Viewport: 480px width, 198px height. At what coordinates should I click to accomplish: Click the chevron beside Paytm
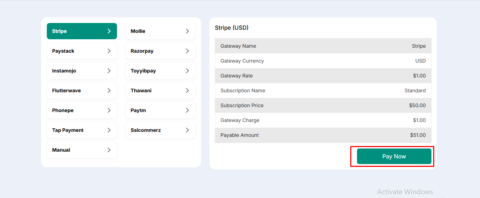click(188, 110)
